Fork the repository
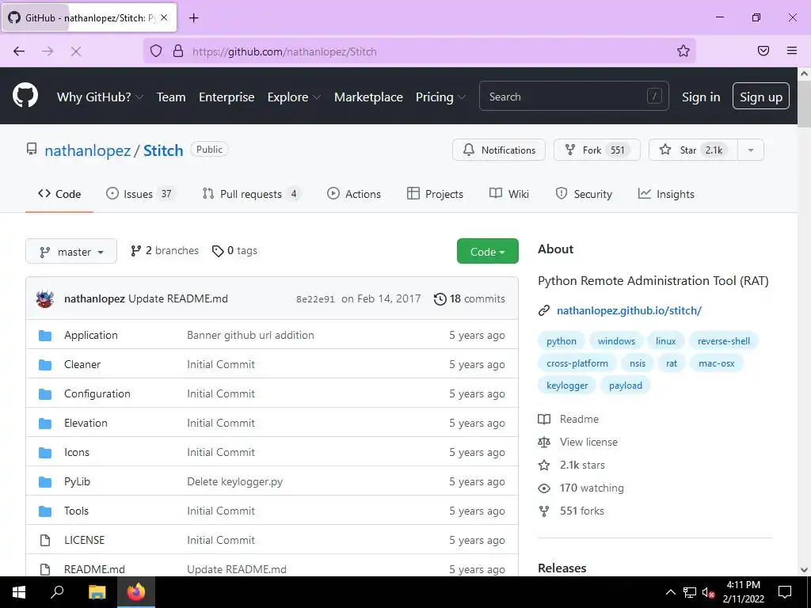Screen dimensions: 811x608 point(597,150)
